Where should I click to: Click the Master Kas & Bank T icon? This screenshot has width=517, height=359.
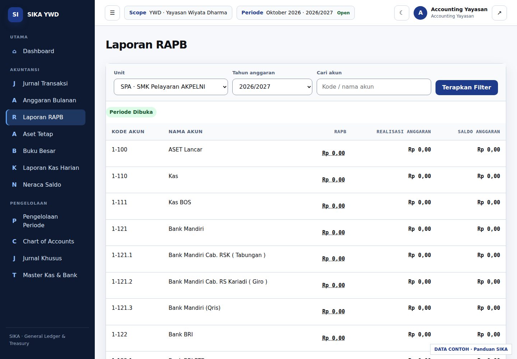tap(14, 275)
